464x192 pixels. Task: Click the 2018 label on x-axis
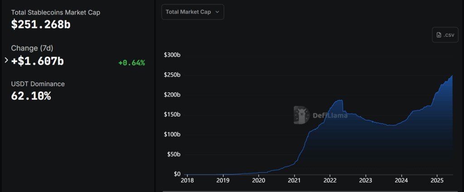click(187, 181)
